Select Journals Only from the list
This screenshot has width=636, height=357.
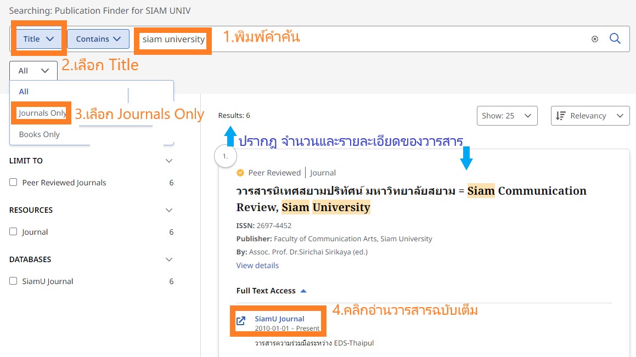(x=42, y=113)
